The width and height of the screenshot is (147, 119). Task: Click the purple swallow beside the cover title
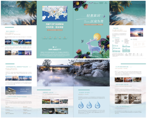point(104,16)
